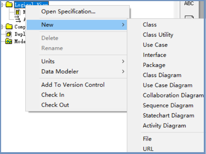
Task: Click the Logical View folder icon
Action: (9, 5)
